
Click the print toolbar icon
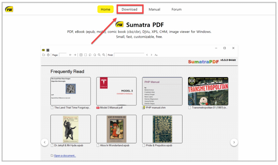[x=48, y=55]
